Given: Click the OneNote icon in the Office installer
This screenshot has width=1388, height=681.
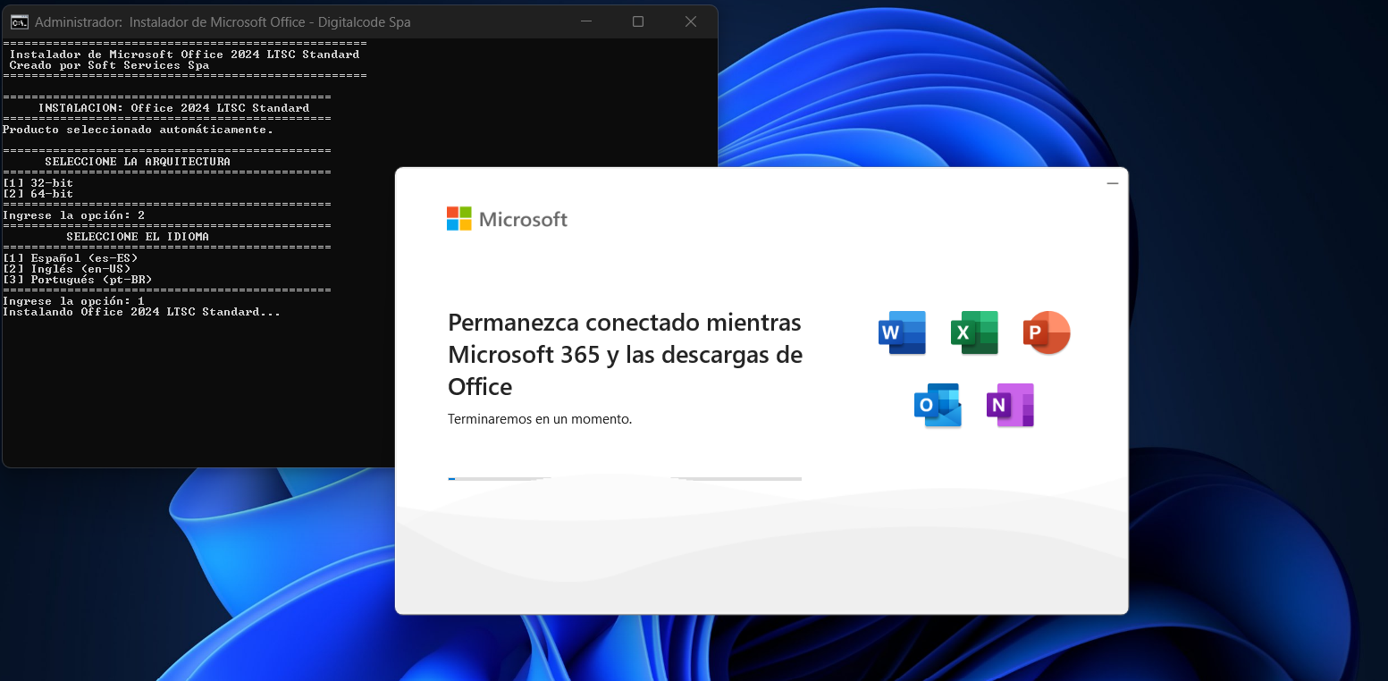Looking at the screenshot, I should pos(1010,406).
